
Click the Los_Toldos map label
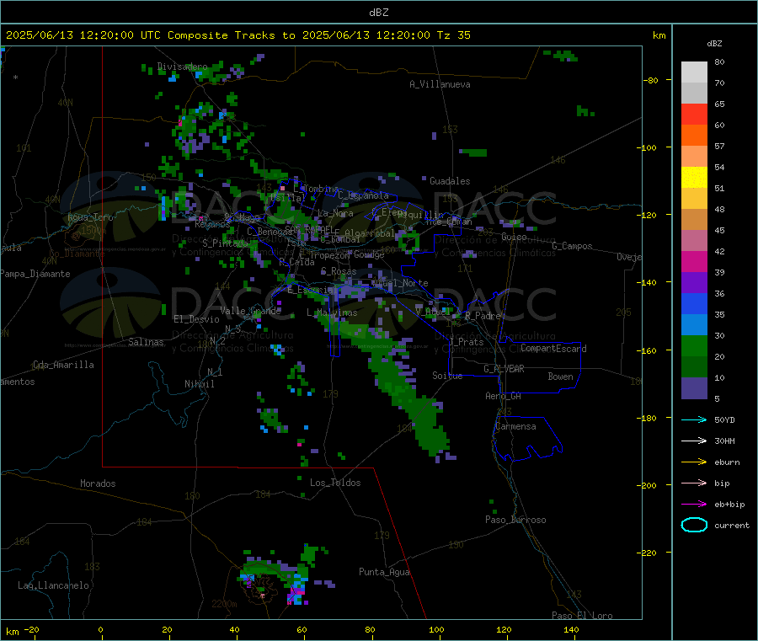pyautogui.click(x=335, y=483)
